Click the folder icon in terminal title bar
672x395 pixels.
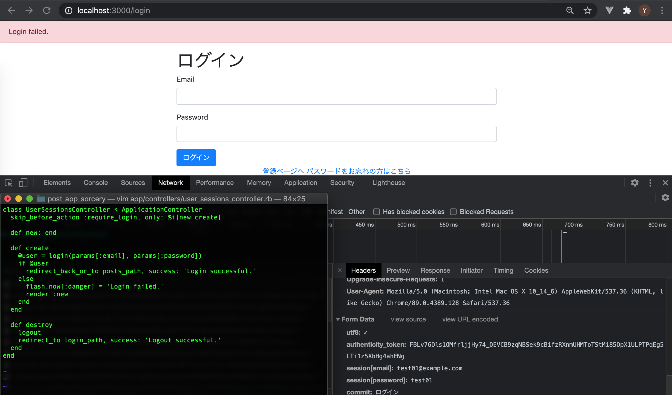click(41, 199)
